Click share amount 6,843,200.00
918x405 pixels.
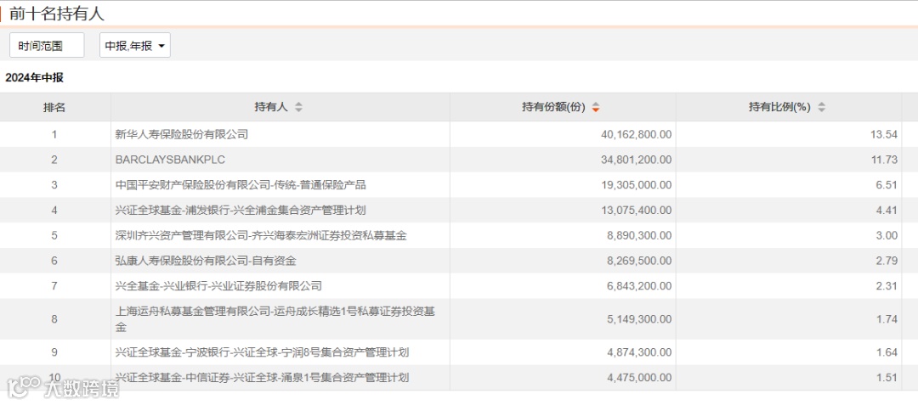point(639,286)
